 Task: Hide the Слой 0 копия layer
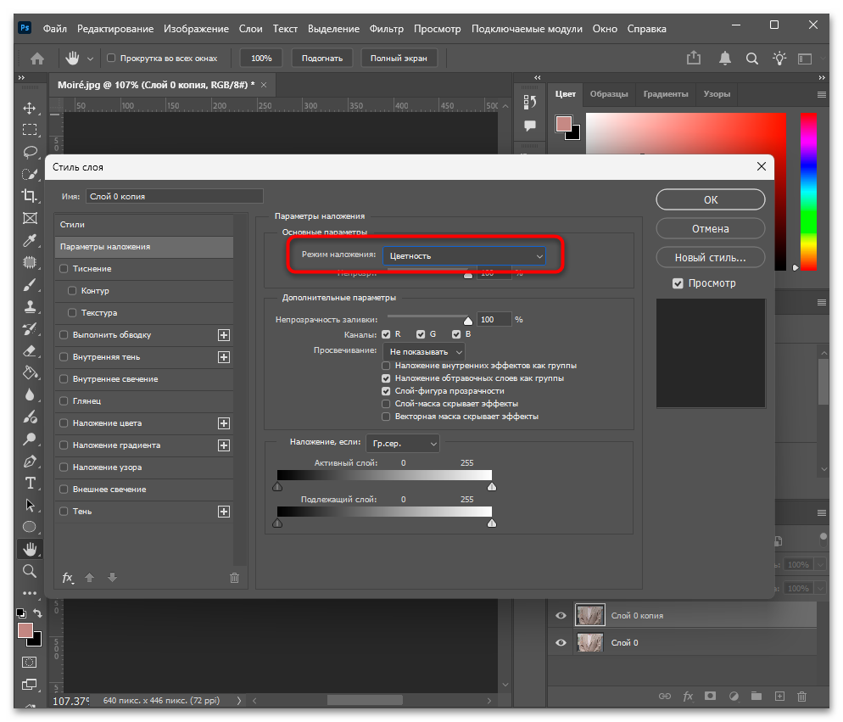pyautogui.click(x=561, y=615)
